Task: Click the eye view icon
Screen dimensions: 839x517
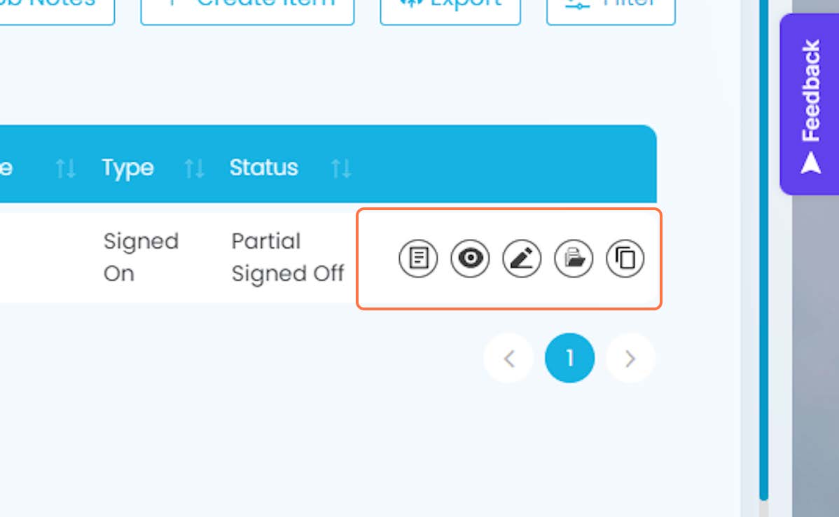Action: coord(470,258)
